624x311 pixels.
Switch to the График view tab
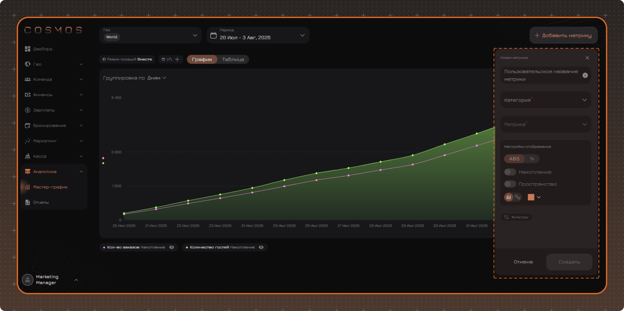[x=202, y=60]
